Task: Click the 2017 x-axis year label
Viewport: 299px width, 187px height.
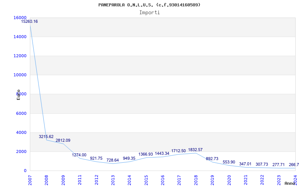Action: click(179, 180)
